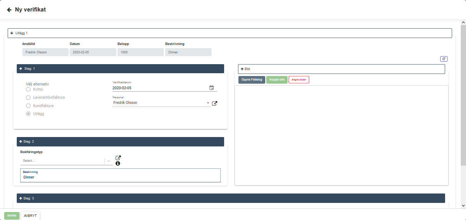
Task: Select the Leverantörsfaktura radio option
Action: click(x=29, y=98)
